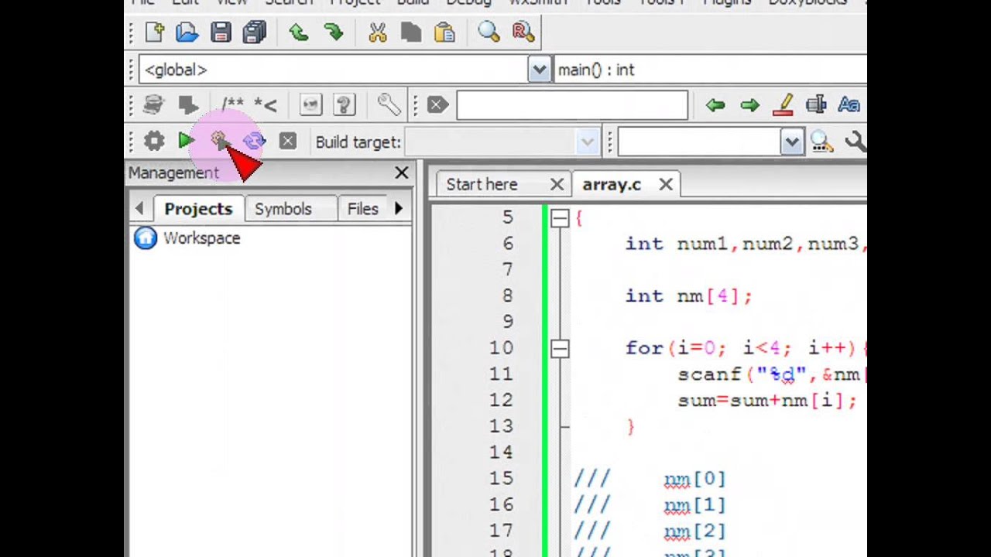Click Build and run icon
Image resolution: width=991 pixels, height=557 pixels.
220,141
